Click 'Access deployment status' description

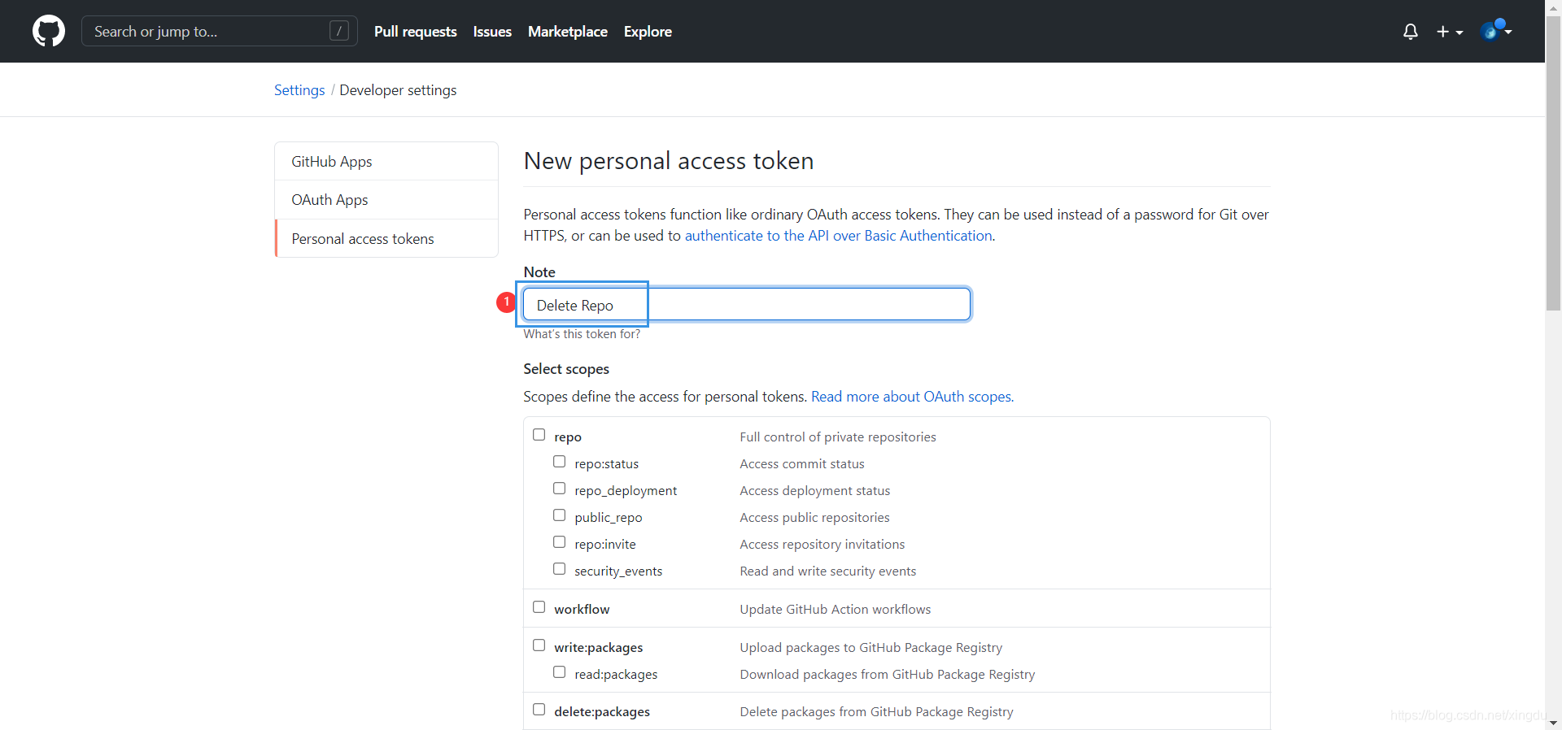815,491
